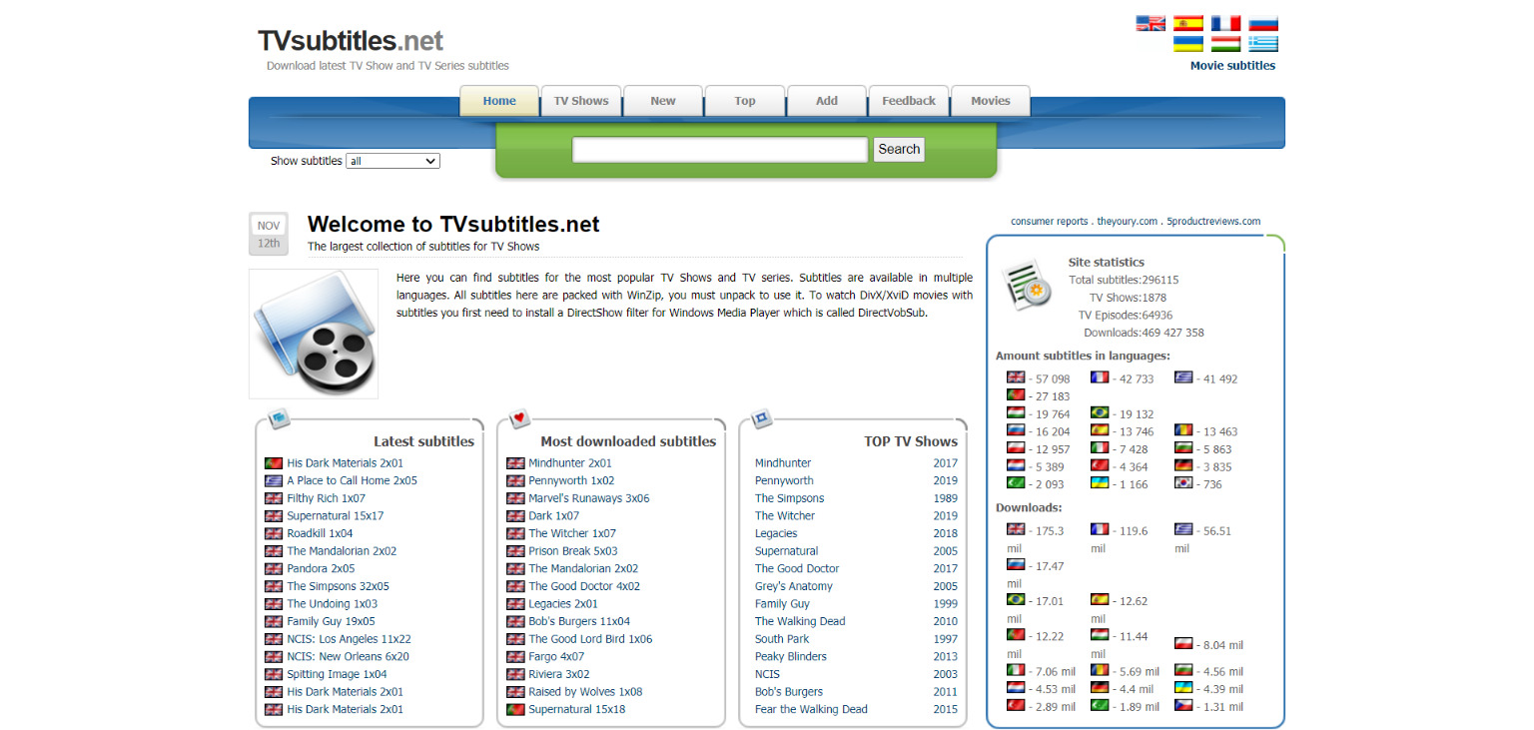Go to the Top tab
Image resolution: width=1534 pixels, height=730 pixels.
(745, 101)
